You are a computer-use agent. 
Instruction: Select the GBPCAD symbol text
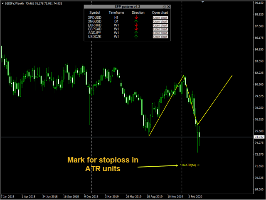[95, 29]
